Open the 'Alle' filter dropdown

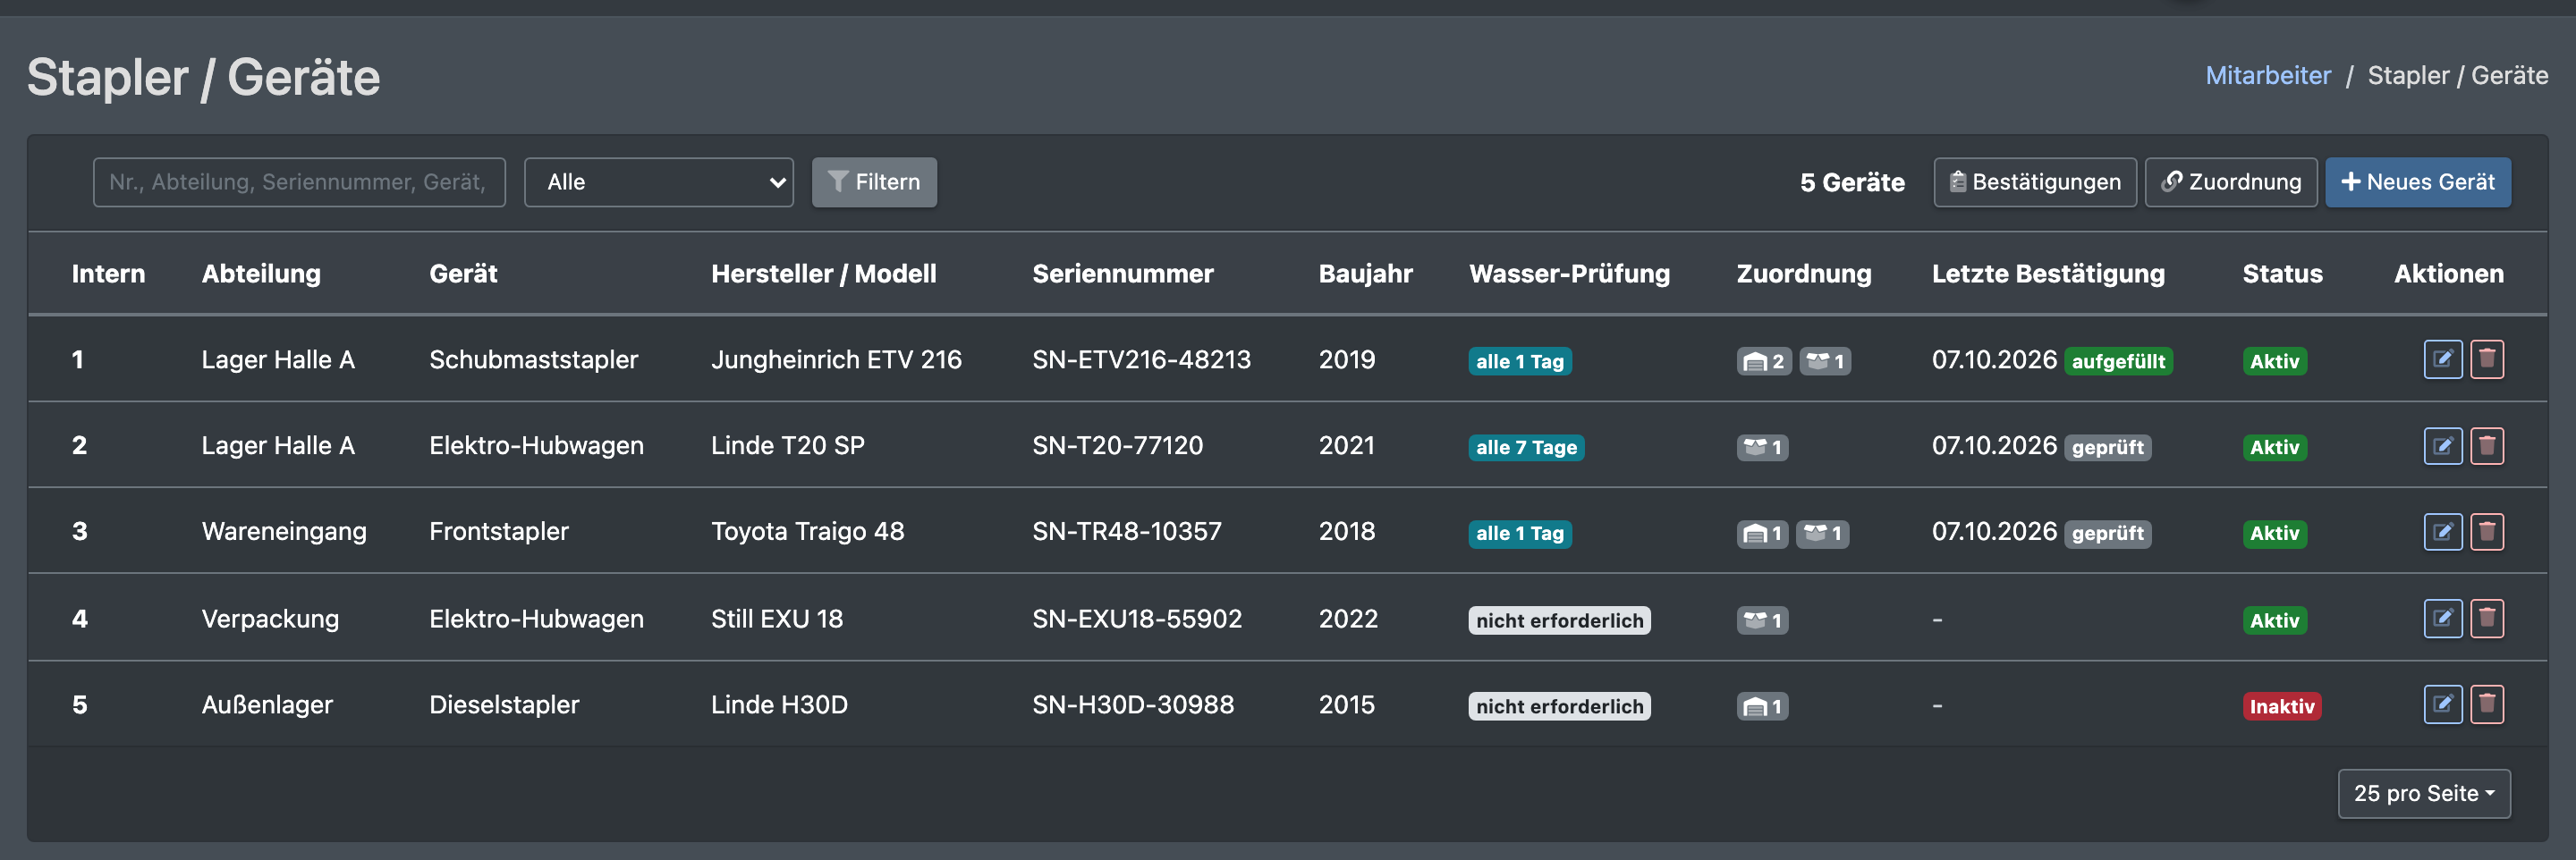pos(658,182)
